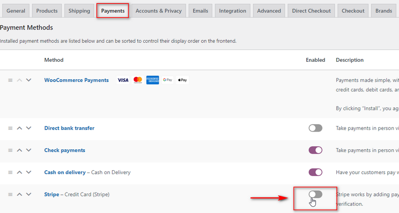Select the Payments tab
This screenshot has height=213, width=399.
click(113, 11)
